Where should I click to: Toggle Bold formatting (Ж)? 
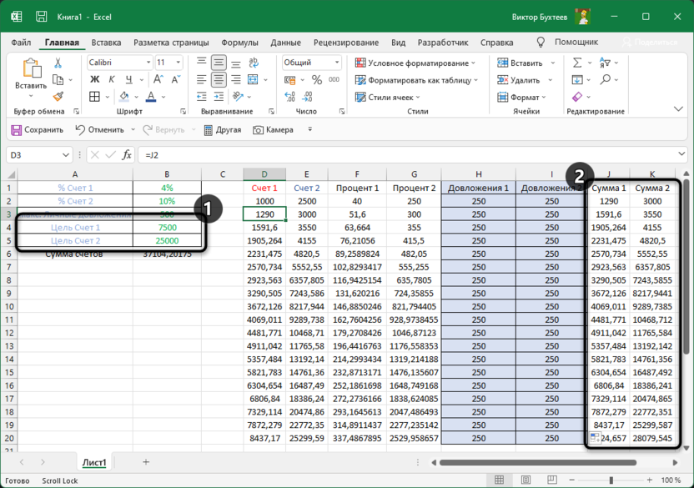[x=94, y=80]
